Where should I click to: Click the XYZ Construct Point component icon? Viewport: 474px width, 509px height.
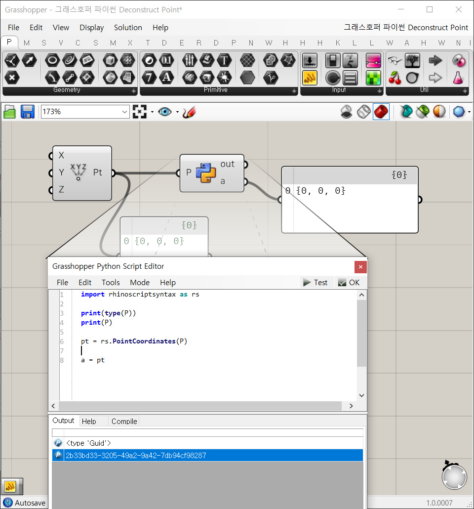pos(78,172)
